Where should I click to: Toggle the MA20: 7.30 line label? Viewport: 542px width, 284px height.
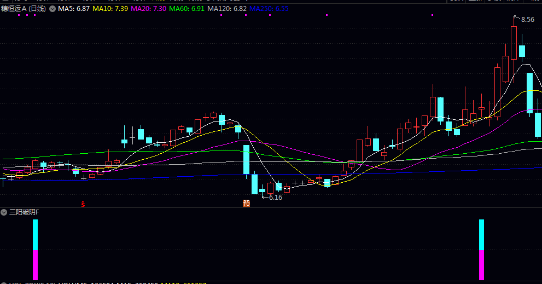pos(149,9)
